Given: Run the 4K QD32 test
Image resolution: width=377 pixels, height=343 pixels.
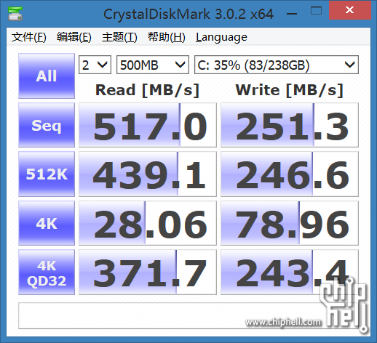Looking at the screenshot, I should click(x=47, y=273).
